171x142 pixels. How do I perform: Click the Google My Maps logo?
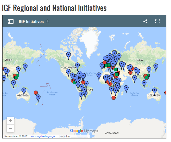point(84,131)
